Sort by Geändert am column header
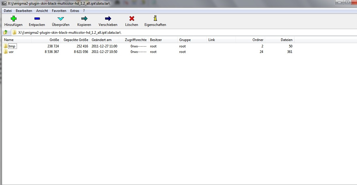The width and height of the screenshot is (357, 185). (104, 40)
